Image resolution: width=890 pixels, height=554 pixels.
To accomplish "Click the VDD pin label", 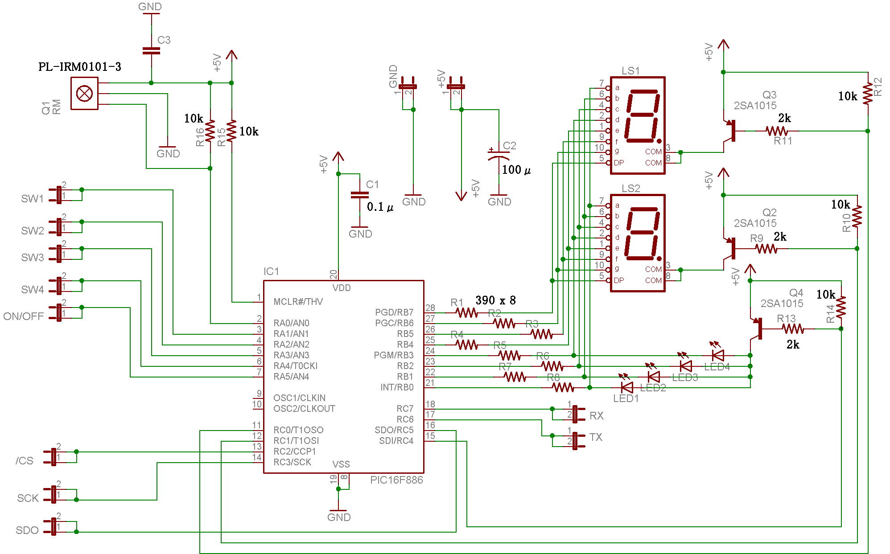I will pyautogui.click(x=342, y=288).
